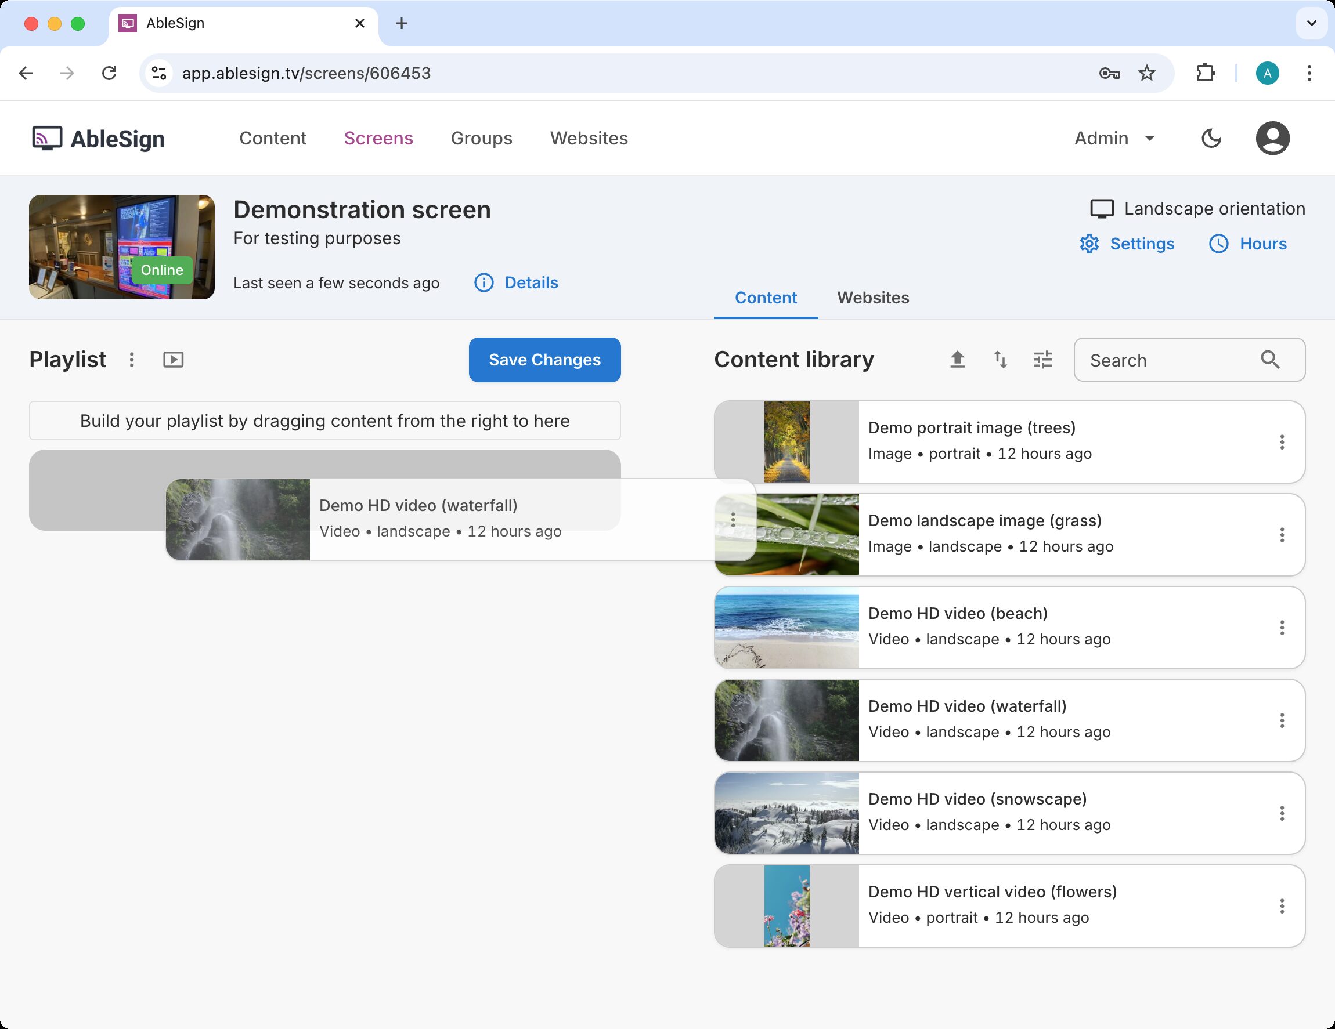The height and width of the screenshot is (1029, 1335).
Task: Open Hours schedule clock link
Action: click(1248, 244)
